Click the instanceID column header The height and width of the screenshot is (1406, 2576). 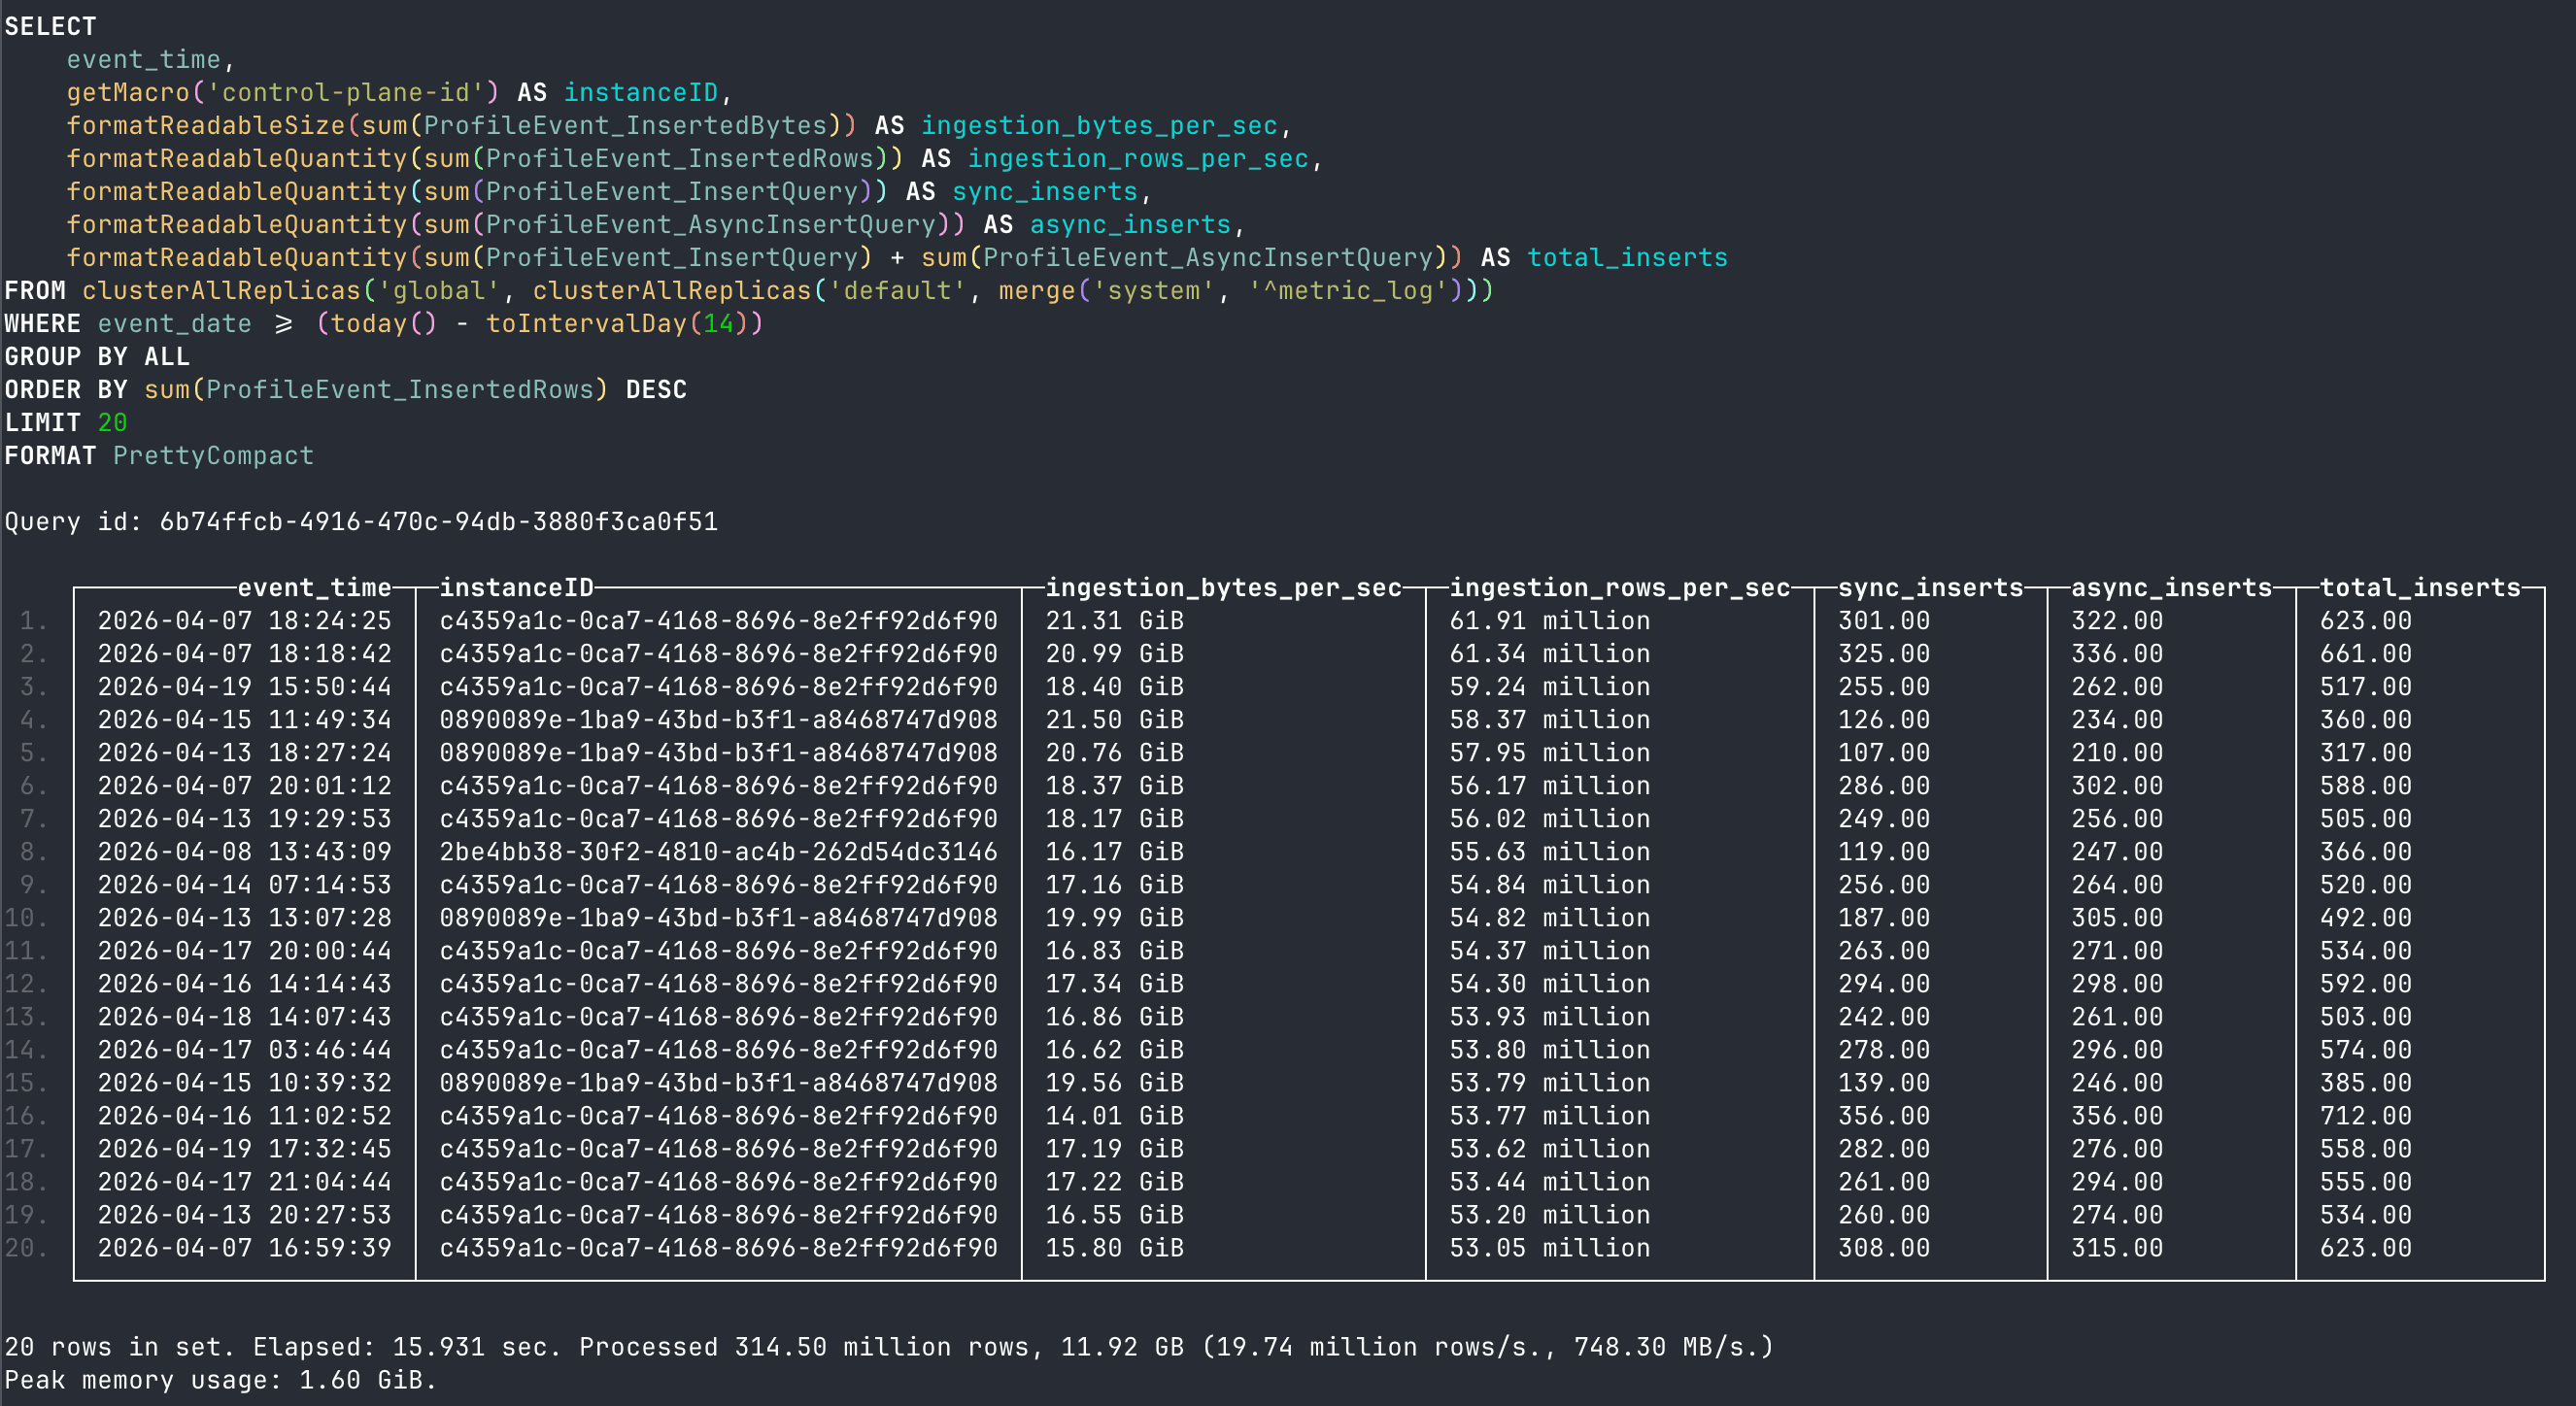pos(517,587)
